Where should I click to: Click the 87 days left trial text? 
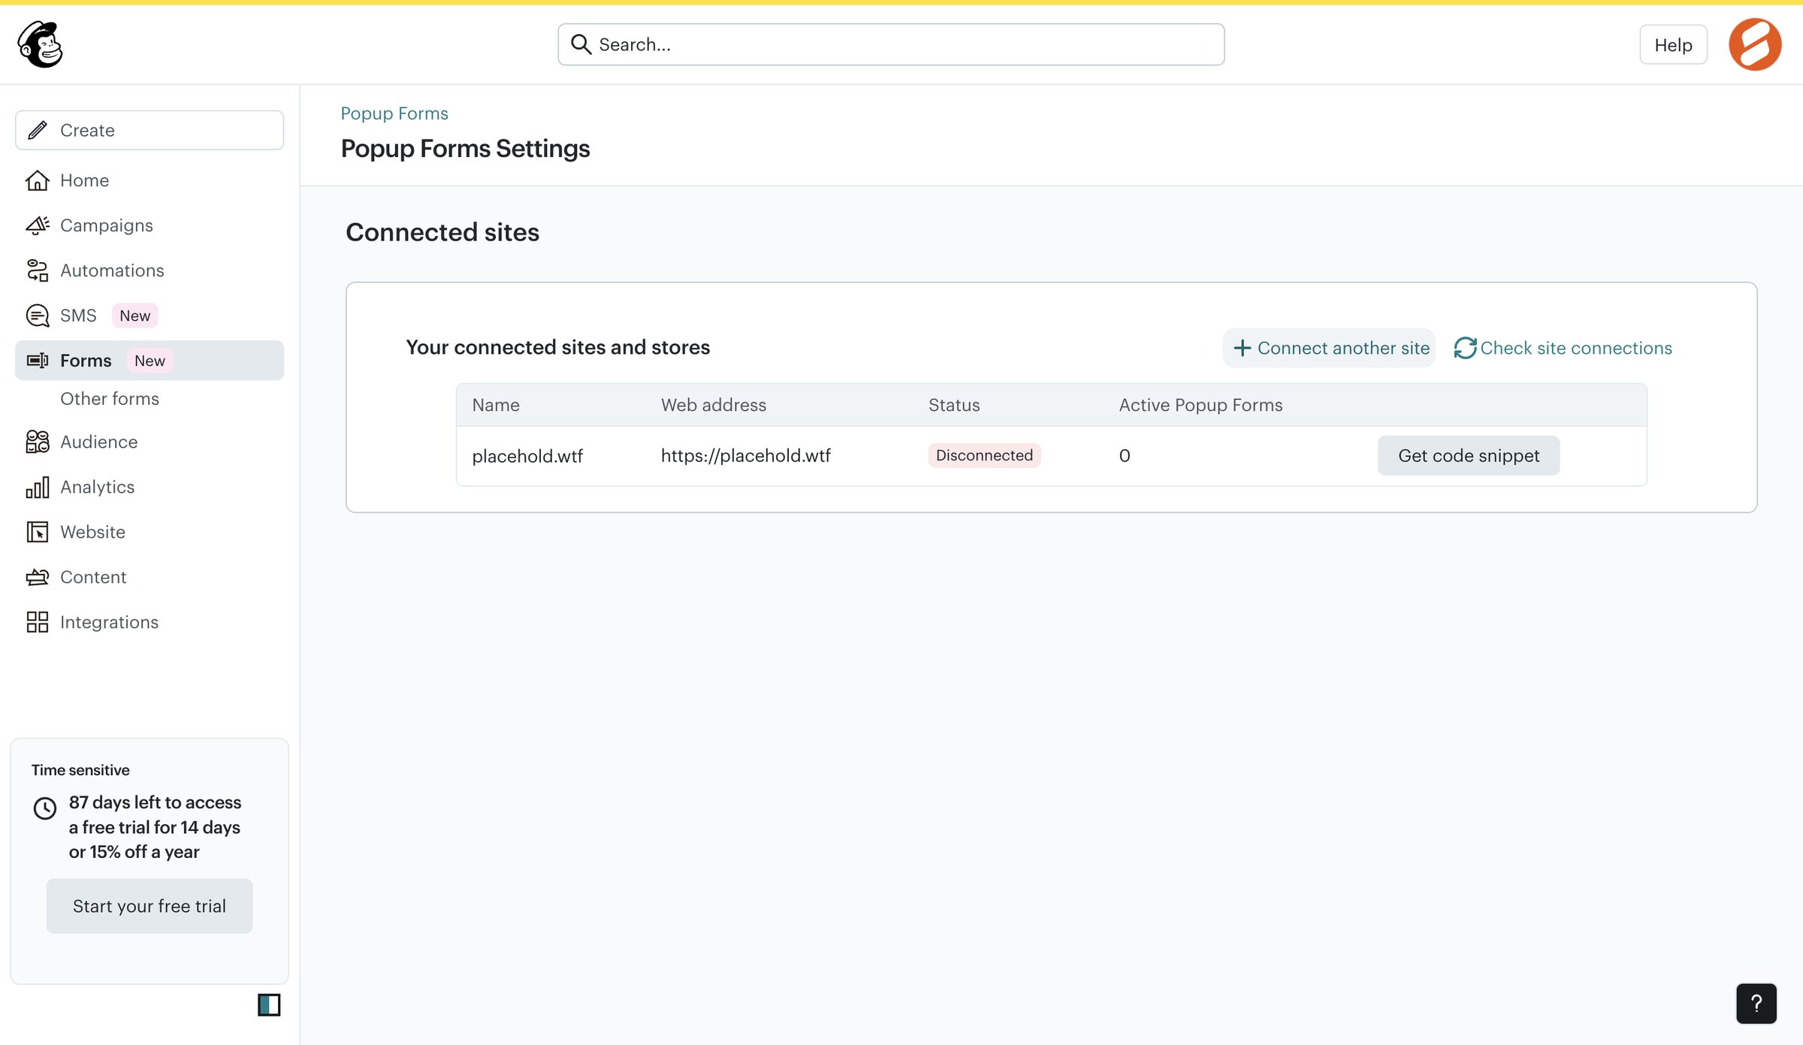[155, 827]
